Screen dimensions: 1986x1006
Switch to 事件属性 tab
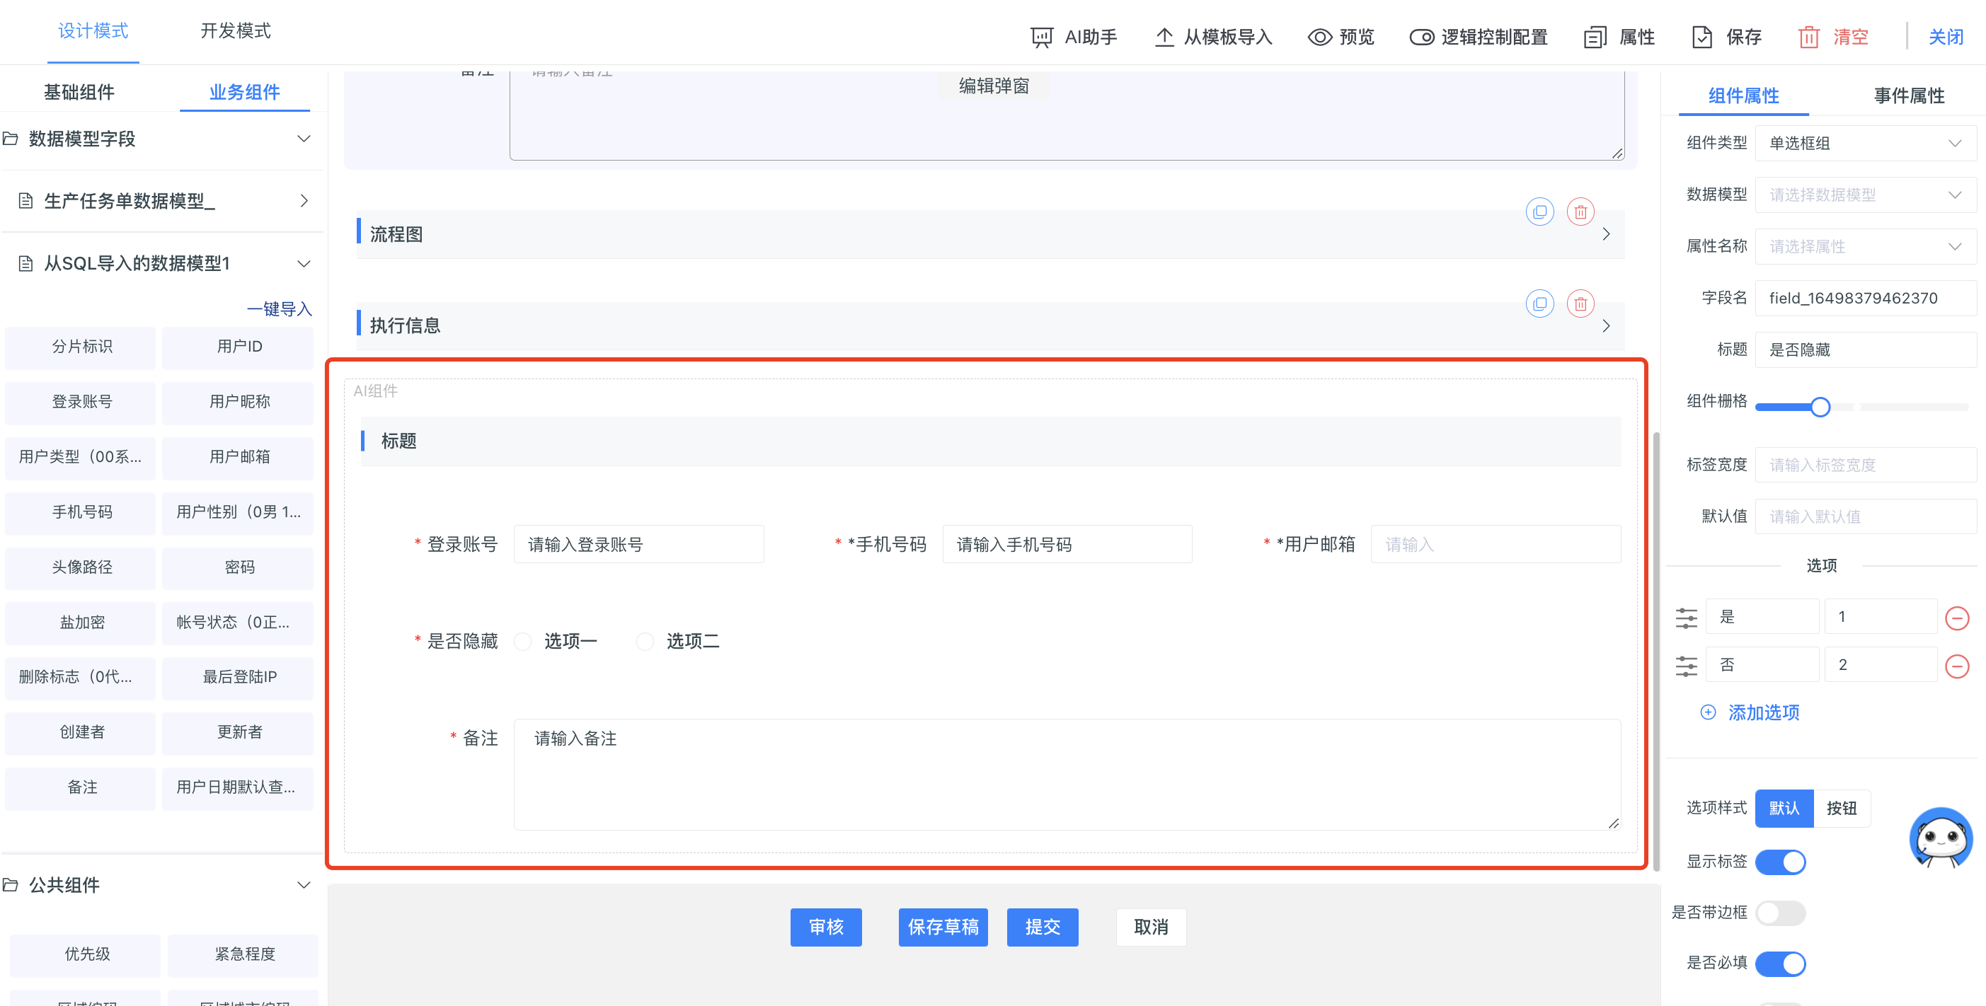click(x=1908, y=96)
